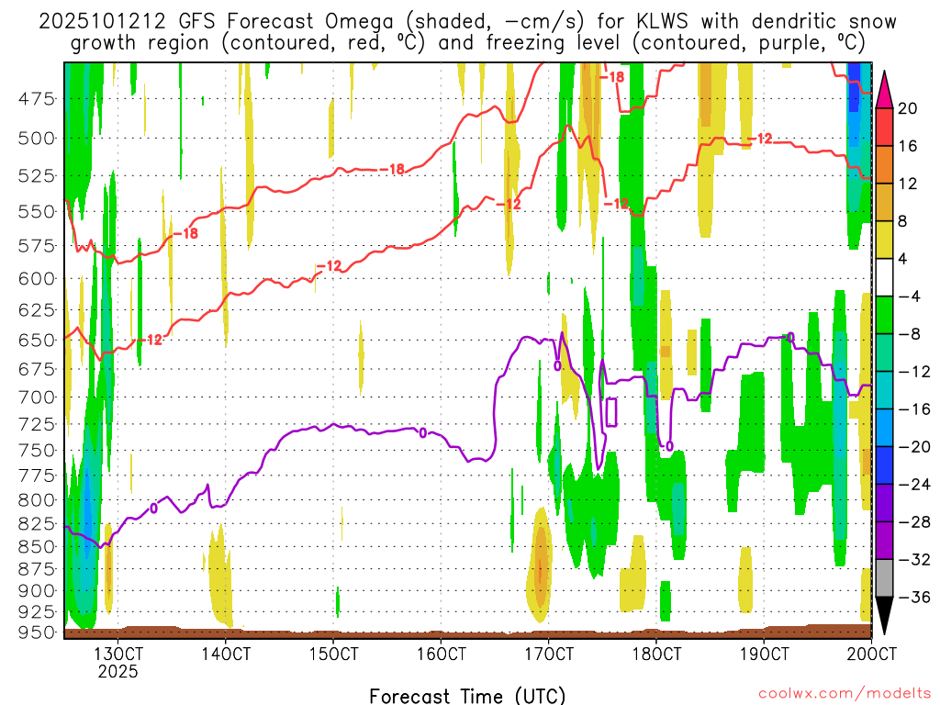
Task: Click the 925 pressure level label
Action: click(x=37, y=612)
